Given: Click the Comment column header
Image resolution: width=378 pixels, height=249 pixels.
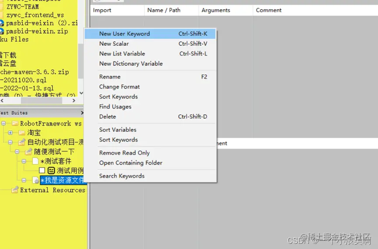Looking at the screenshot, I should pyautogui.click(x=316, y=10).
